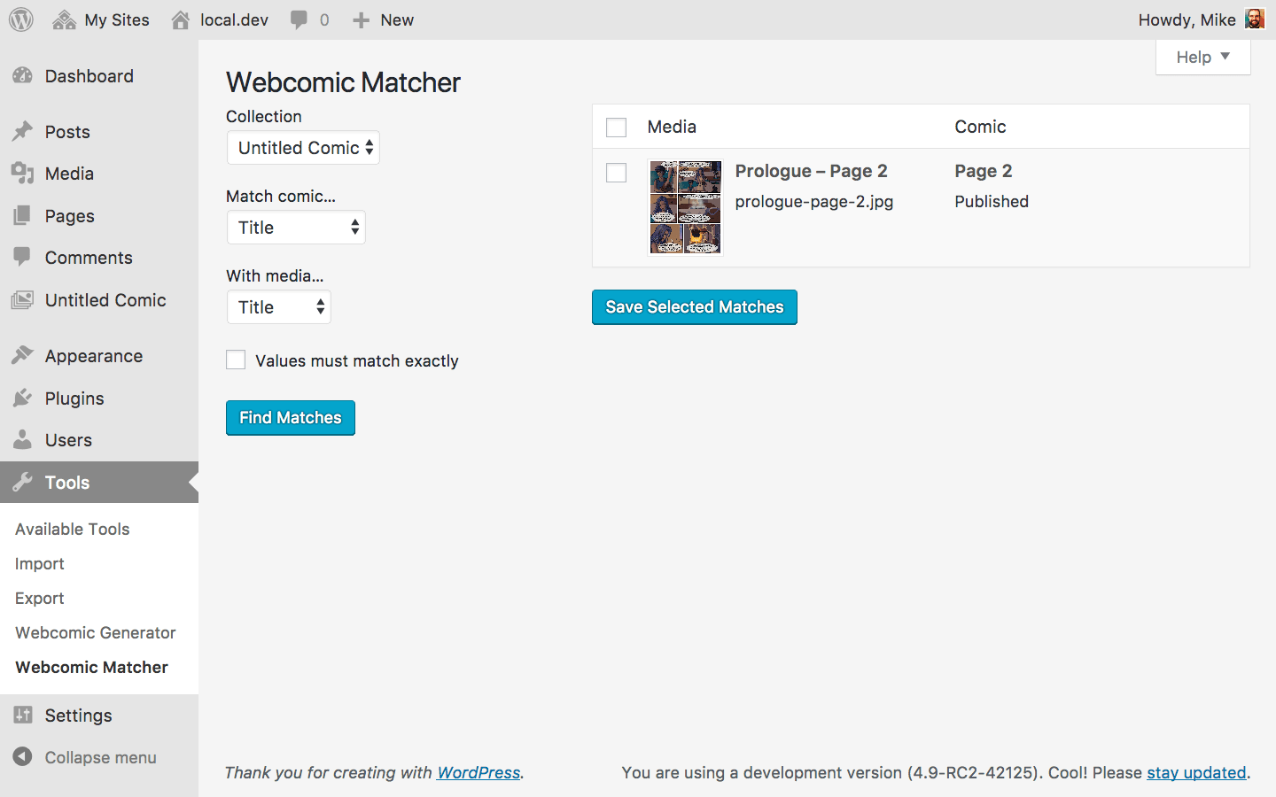
Task: Click the Appearance paintbrush icon
Action: [23, 356]
